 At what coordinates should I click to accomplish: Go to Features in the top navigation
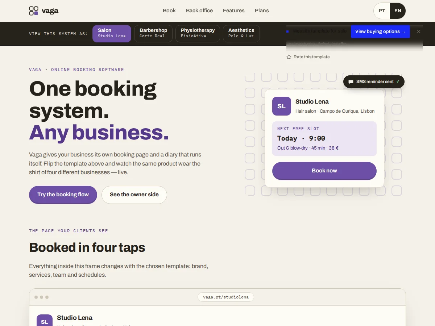(x=234, y=11)
